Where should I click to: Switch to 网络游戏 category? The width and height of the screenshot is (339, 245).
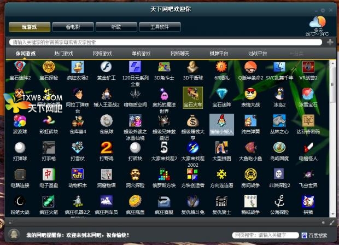pyautogui.click(x=102, y=54)
